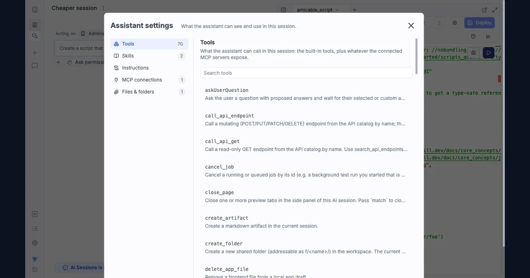Click the Tools count badge 70
The height and width of the screenshot is (278, 530).
[180, 44]
